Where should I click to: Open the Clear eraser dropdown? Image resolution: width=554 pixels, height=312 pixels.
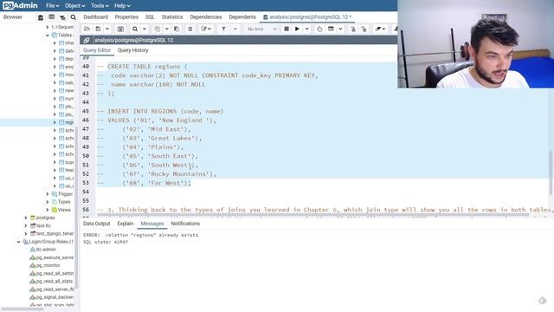380,29
